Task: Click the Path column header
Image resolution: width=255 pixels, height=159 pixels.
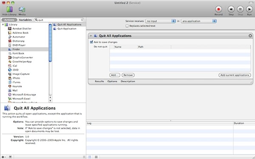Action: (x=154, y=47)
